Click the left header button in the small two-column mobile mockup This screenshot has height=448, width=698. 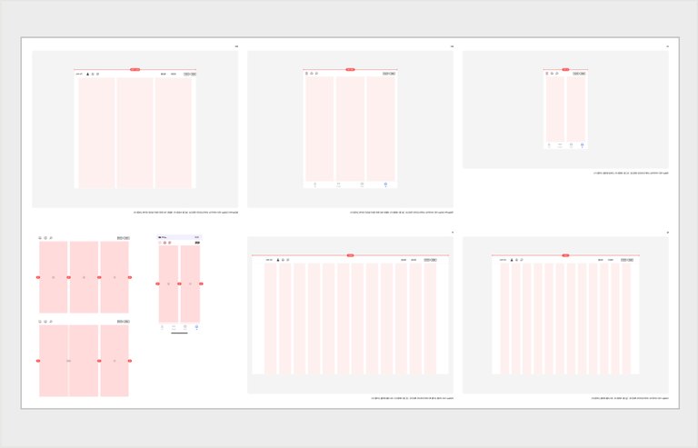tap(576, 74)
